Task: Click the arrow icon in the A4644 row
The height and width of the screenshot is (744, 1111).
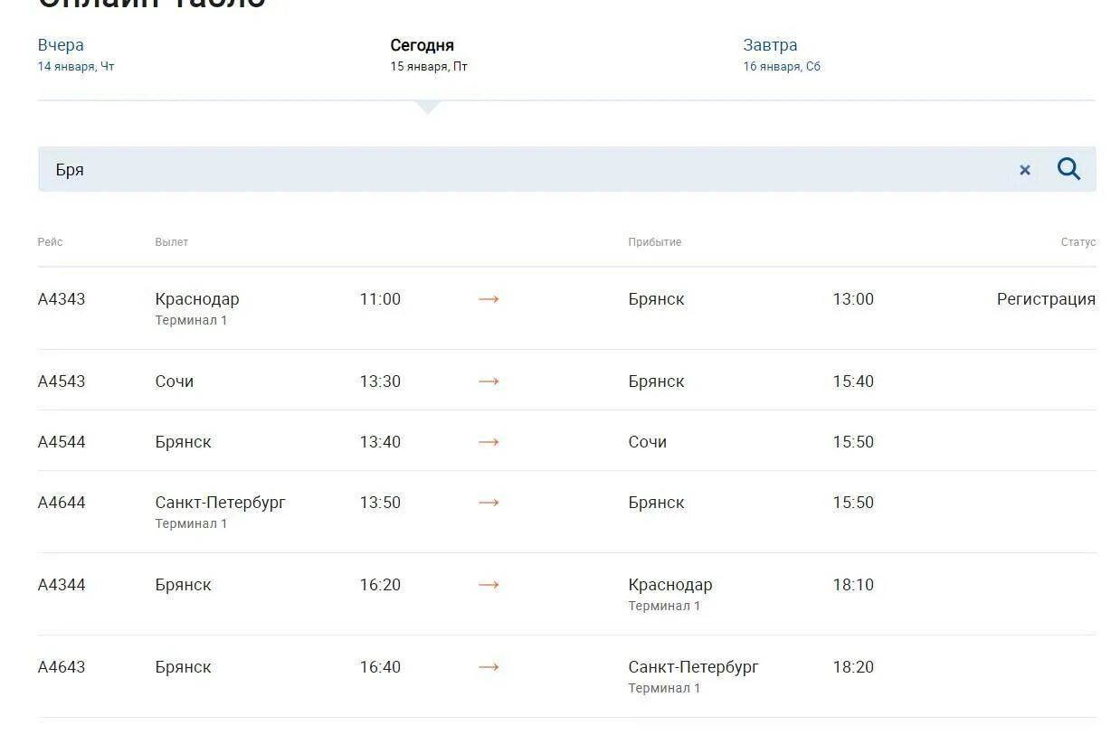Action: 489,503
